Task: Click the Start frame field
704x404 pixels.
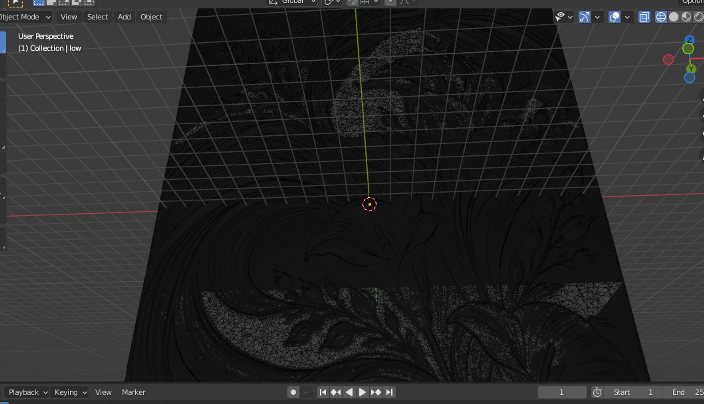Action: click(633, 392)
